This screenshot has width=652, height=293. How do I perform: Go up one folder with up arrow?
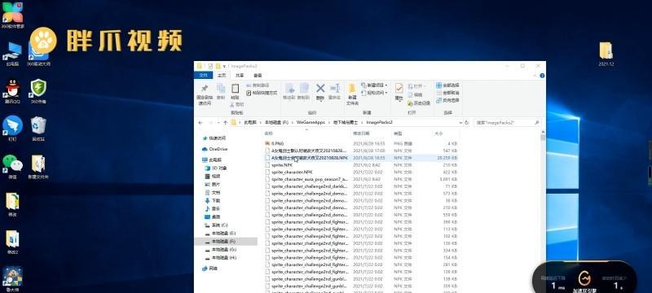click(226, 123)
